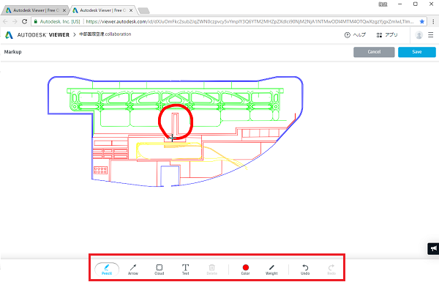Activate the Text markup tool

click(x=185, y=270)
